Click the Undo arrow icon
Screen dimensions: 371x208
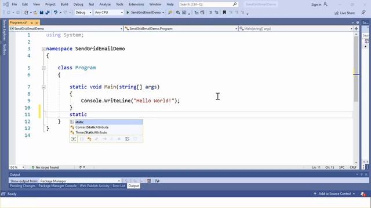(x=56, y=13)
